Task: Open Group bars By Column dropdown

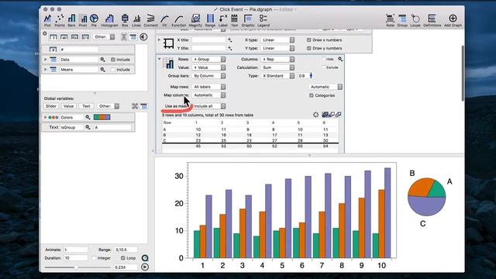Action: pyautogui.click(x=208, y=76)
